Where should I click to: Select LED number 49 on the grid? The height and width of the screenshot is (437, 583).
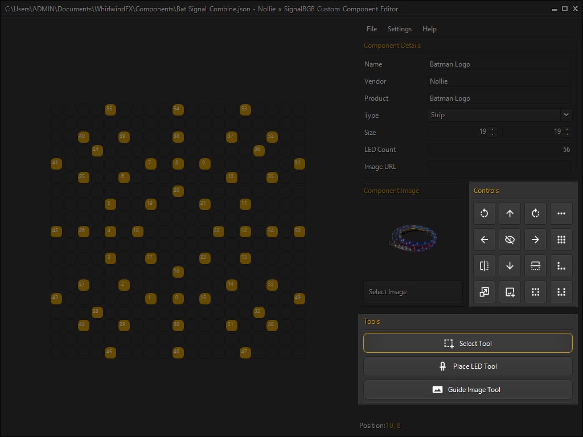299,298
